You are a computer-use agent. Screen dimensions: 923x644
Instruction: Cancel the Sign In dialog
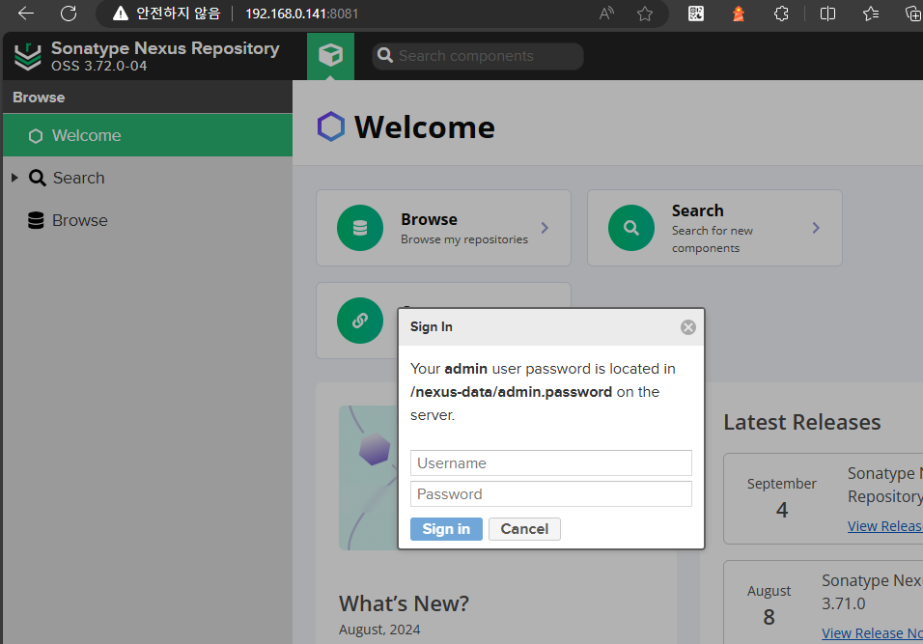pyautogui.click(x=524, y=529)
